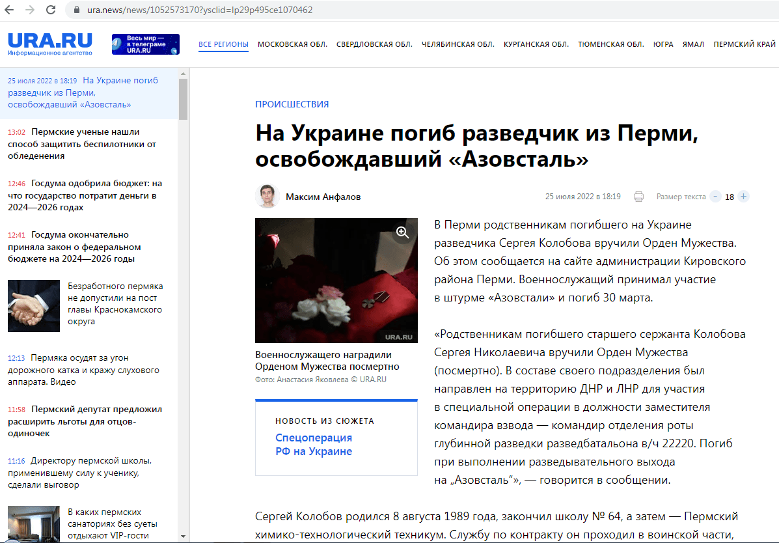
Task: Open КУРГАНСКАЯ ОБЛ. region tab
Action: (536, 44)
